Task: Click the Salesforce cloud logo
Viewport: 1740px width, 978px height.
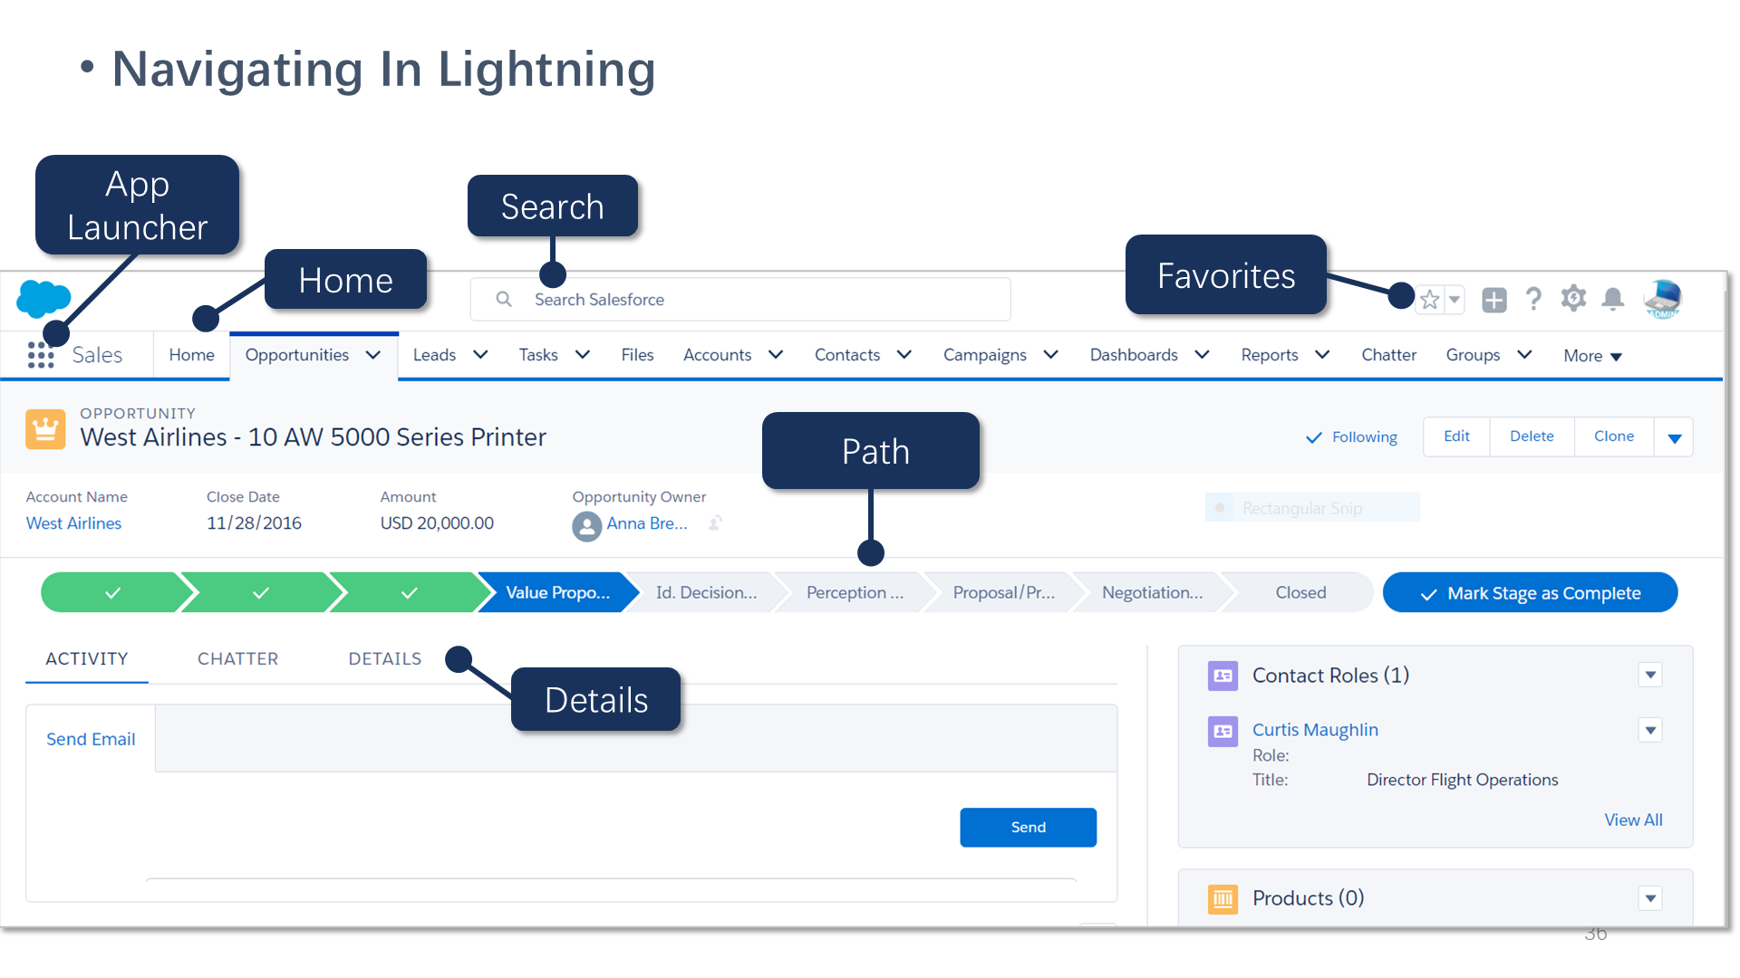Action: coord(43,298)
